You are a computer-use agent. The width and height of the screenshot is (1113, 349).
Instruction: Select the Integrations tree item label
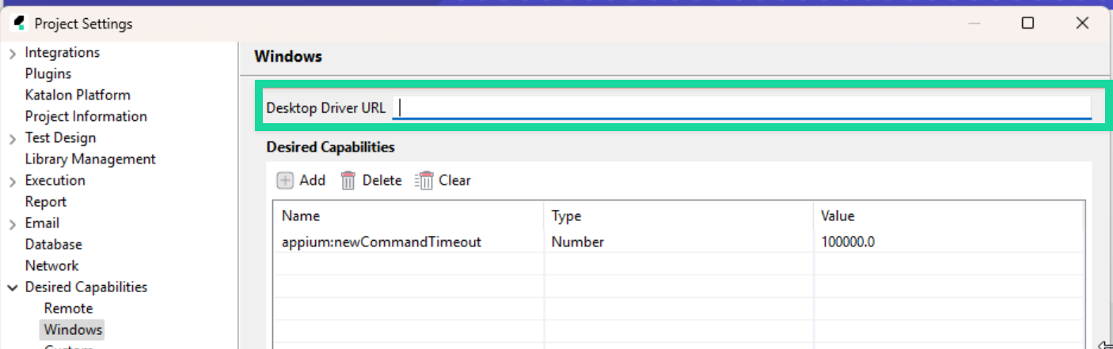pos(63,52)
